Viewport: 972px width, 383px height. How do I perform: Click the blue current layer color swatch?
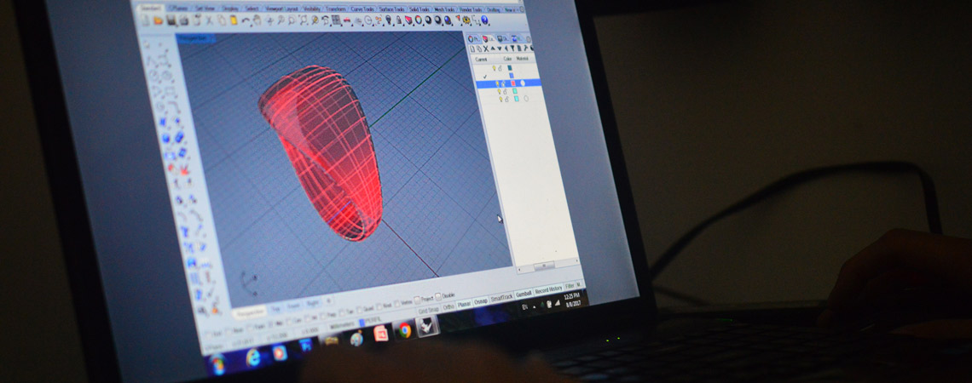[512, 76]
